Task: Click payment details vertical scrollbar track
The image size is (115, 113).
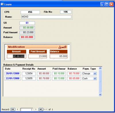Action: [x=100, y=81]
